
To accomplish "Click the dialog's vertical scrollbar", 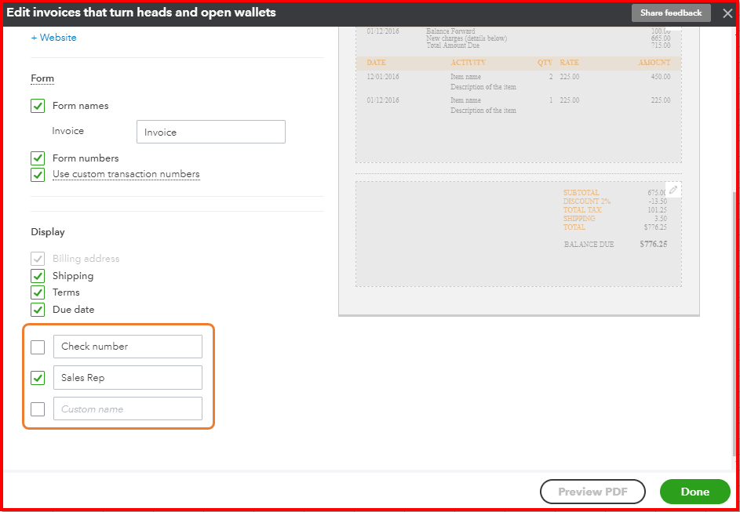I will [735, 323].
